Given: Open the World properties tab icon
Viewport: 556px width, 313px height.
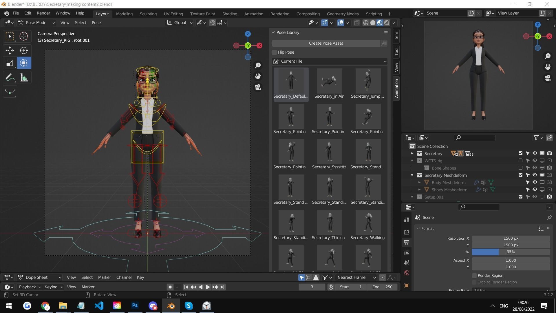Looking at the screenshot, I should click(x=407, y=273).
